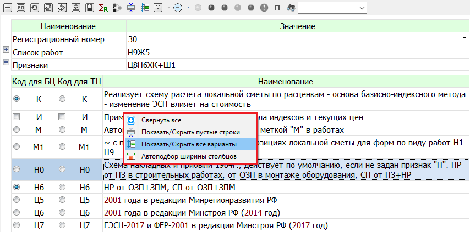Click the 'Регистрационный номер' label cell
The width and height of the screenshot is (470, 232).
[69, 39]
